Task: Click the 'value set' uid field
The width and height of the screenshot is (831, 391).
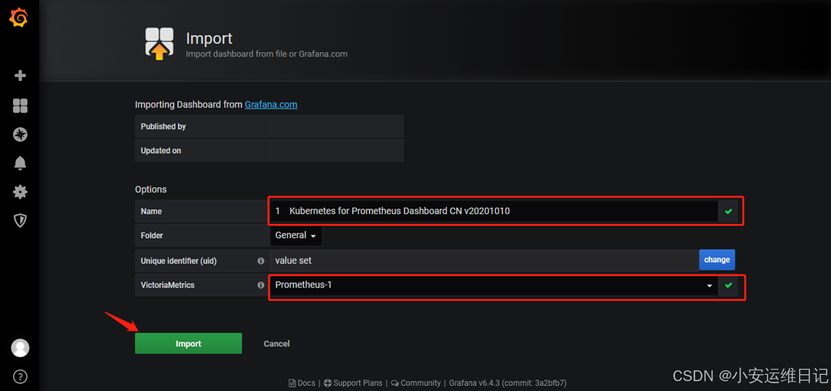Action: 484,261
